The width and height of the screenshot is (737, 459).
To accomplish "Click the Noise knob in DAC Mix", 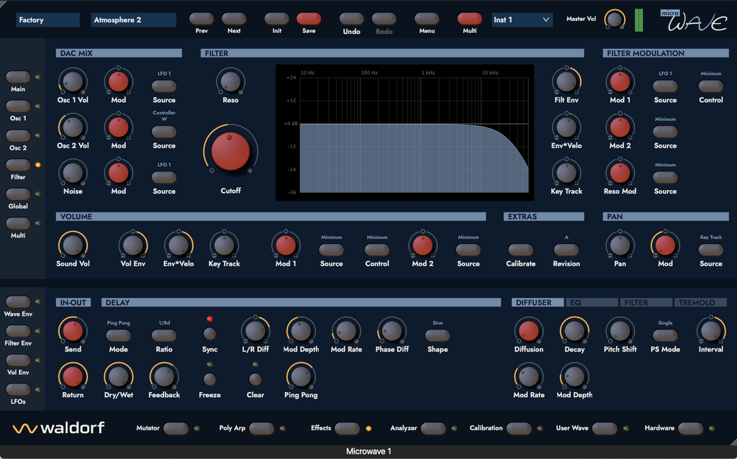I will [x=73, y=173].
